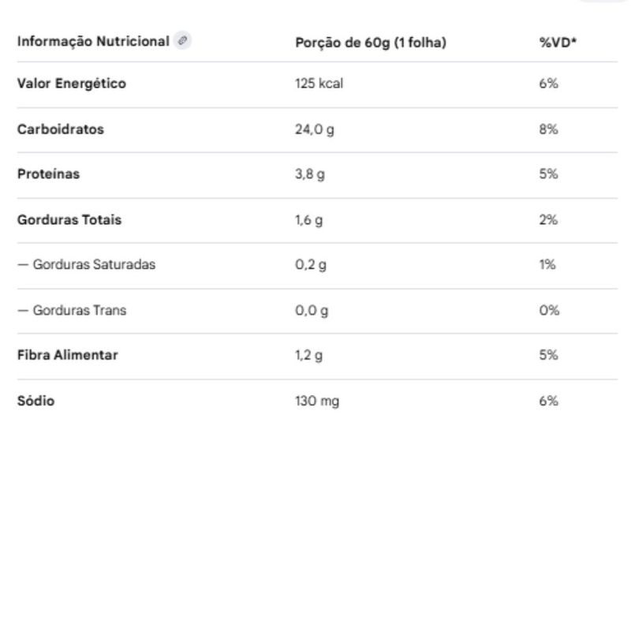Click the 0,2 g saturated fat value
The height and width of the screenshot is (631, 631).
(x=311, y=265)
